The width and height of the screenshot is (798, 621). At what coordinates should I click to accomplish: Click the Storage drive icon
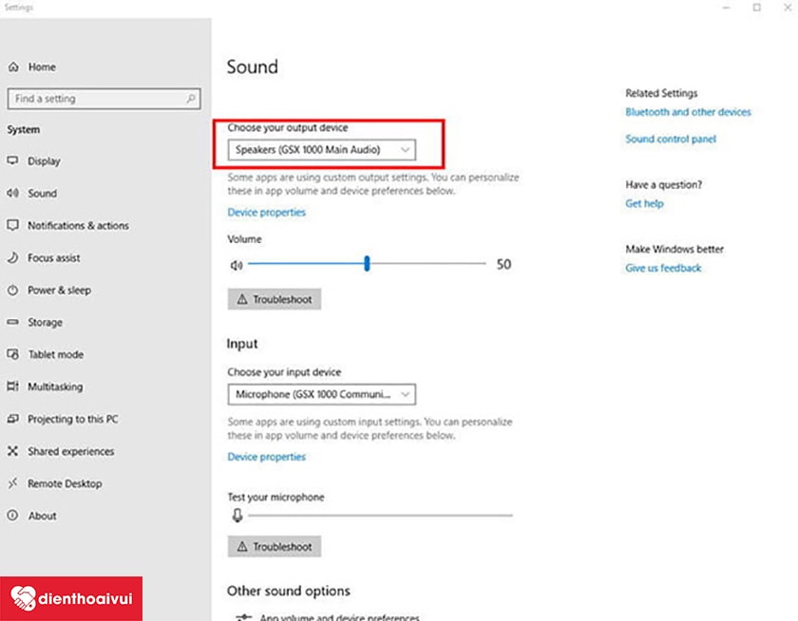(x=13, y=323)
